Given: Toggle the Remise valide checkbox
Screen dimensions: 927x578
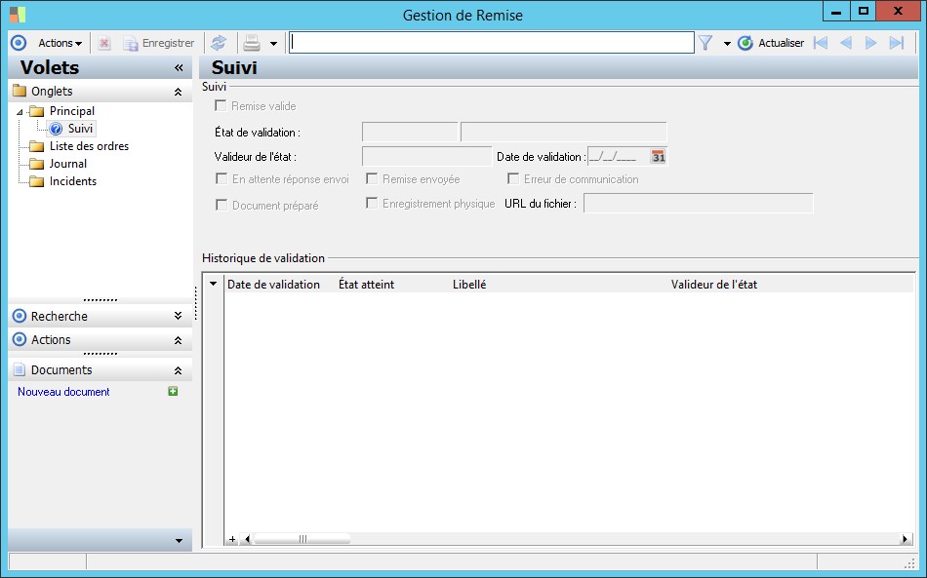Looking at the screenshot, I should pos(222,105).
